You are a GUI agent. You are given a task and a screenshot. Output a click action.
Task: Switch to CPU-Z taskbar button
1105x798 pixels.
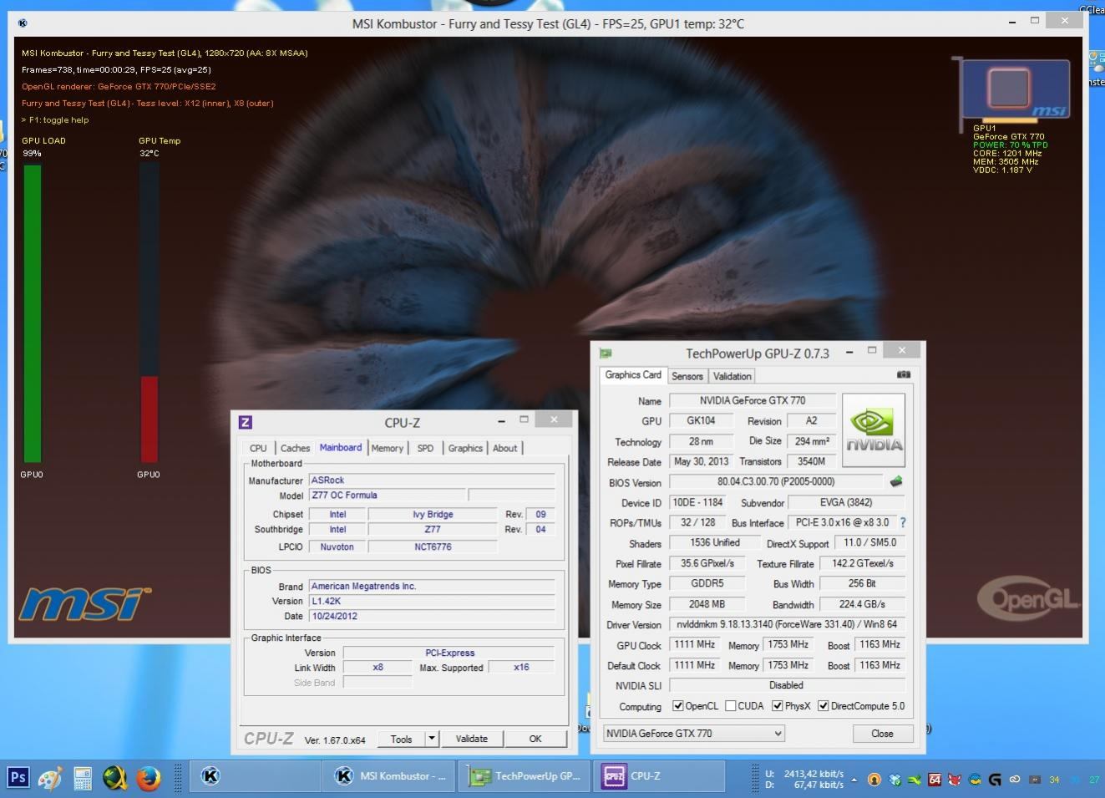click(x=658, y=776)
